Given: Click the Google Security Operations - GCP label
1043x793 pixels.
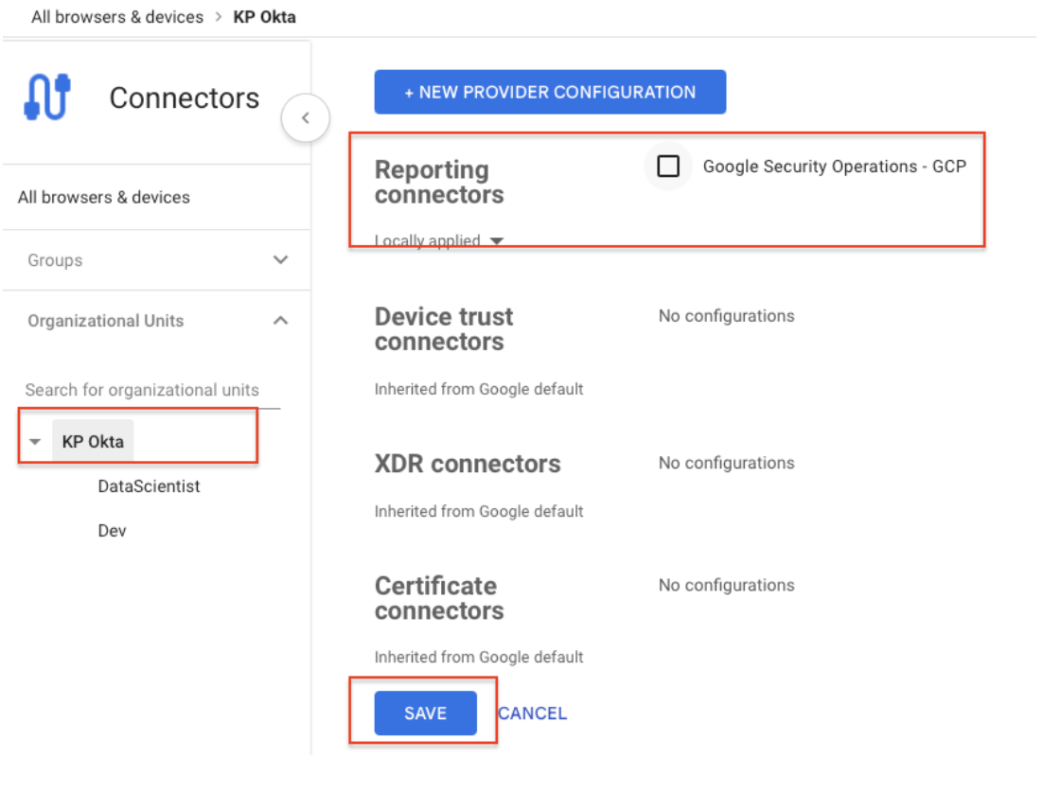Looking at the screenshot, I should click(834, 166).
